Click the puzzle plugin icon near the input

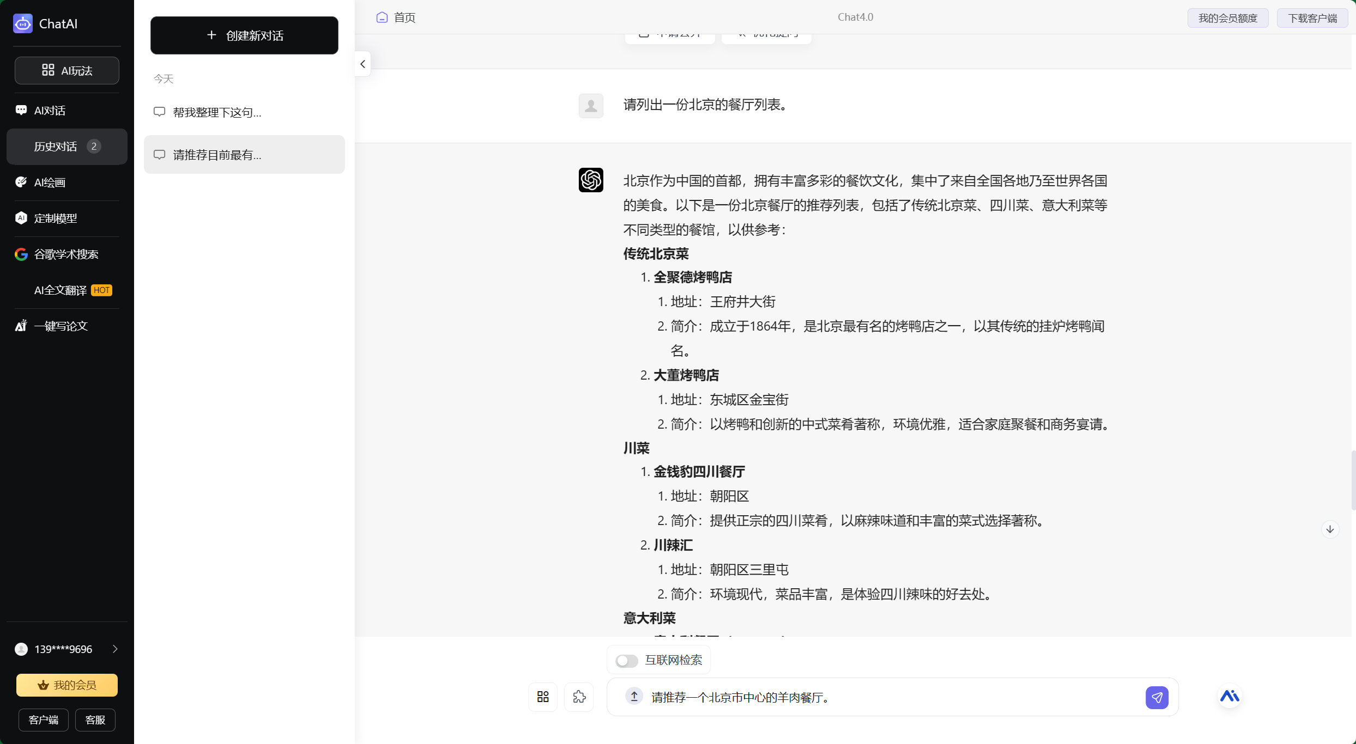579,697
